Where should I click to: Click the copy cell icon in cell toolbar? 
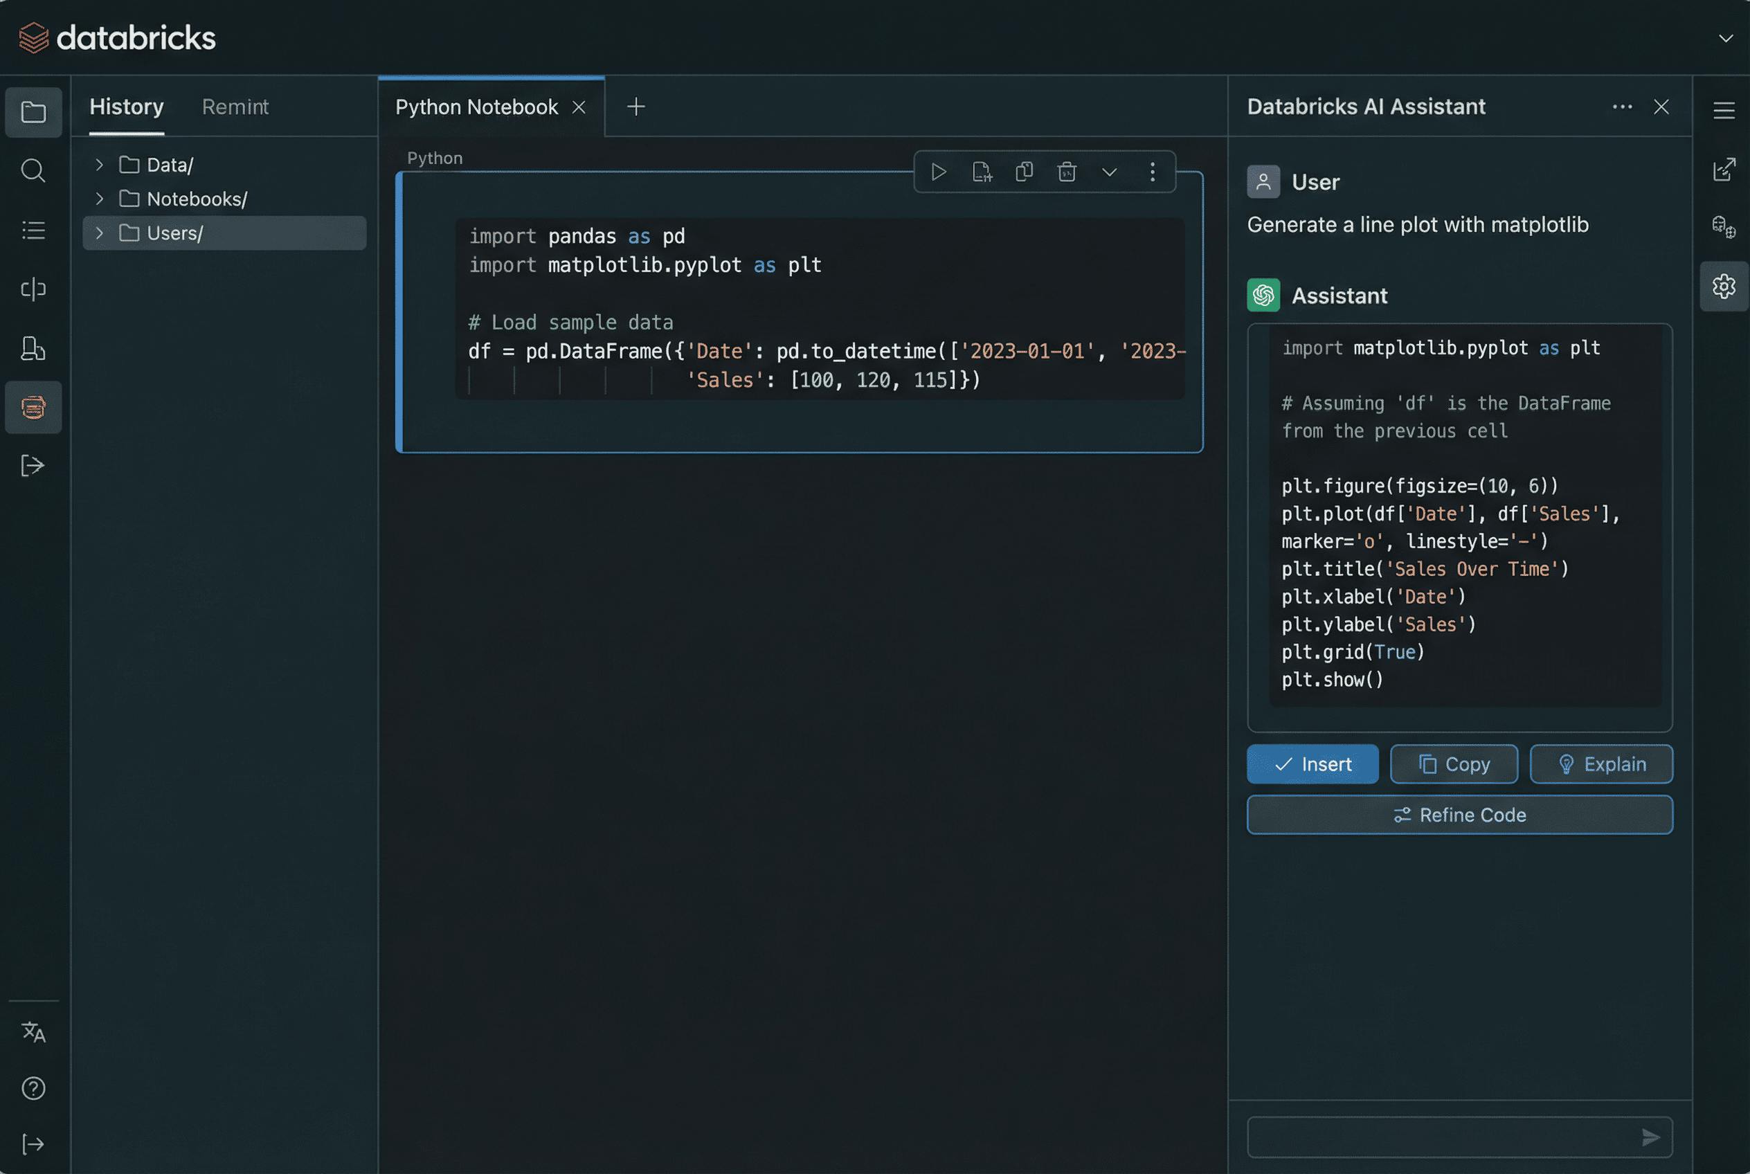[x=1024, y=172]
